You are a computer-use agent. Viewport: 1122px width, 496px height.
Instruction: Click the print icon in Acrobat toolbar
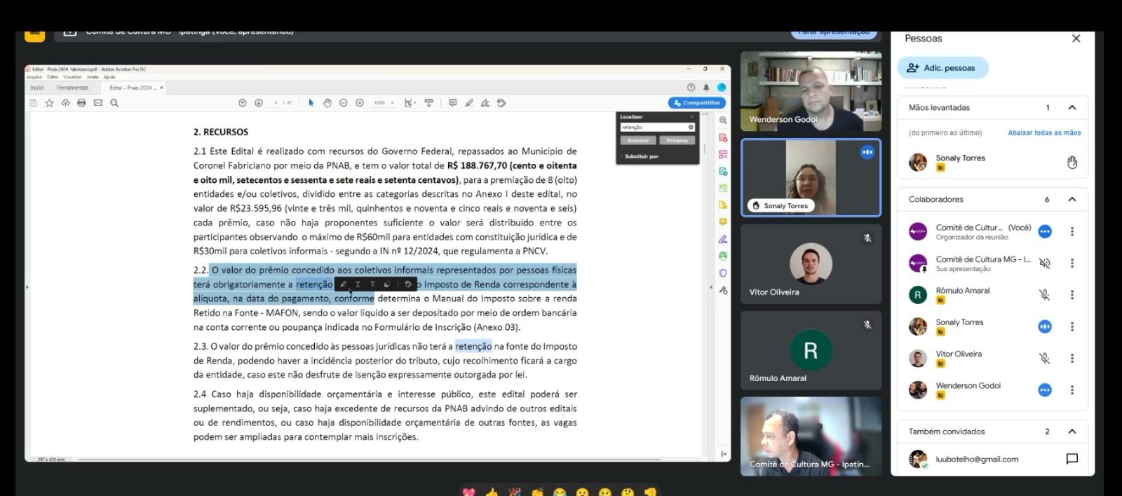point(81,103)
